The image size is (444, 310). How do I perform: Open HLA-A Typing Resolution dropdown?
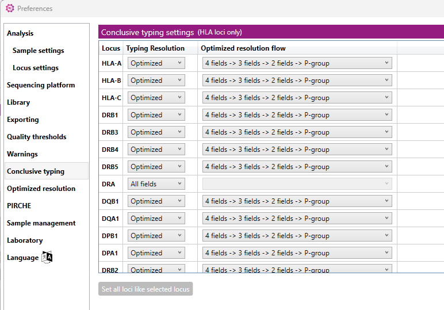156,63
